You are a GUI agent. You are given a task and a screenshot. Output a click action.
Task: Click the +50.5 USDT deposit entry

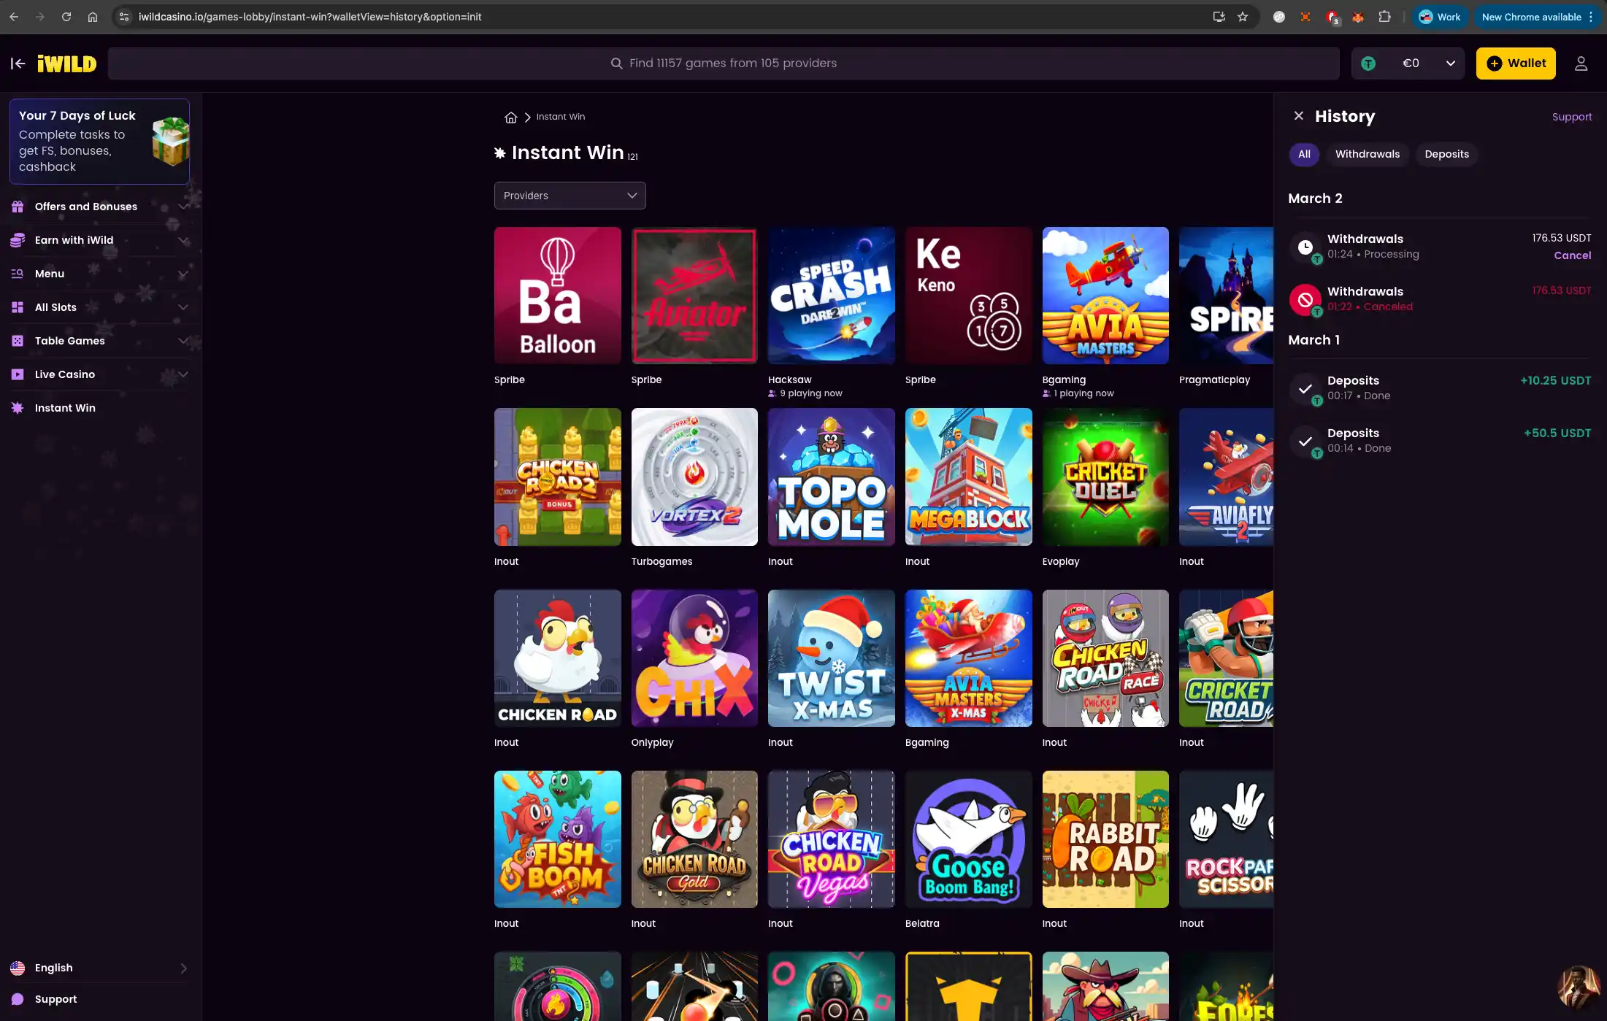click(1440, 441)
